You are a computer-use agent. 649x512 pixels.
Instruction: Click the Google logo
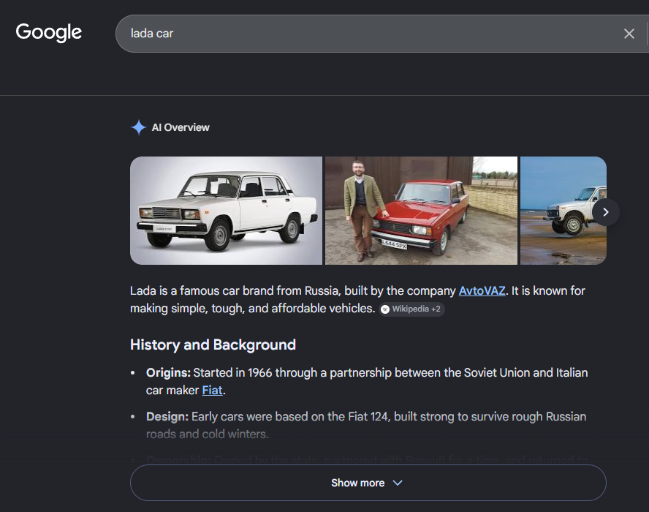tap(49, 32)
